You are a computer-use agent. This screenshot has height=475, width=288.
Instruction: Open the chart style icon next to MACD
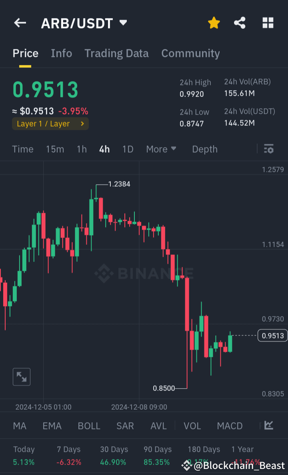[x=269, y=426]
